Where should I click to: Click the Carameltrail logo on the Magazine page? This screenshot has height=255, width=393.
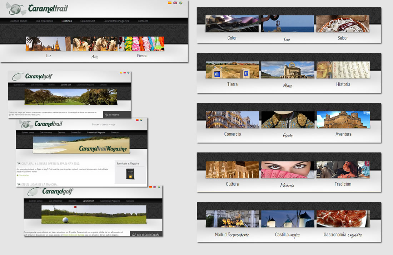click(x=41, y=124)
